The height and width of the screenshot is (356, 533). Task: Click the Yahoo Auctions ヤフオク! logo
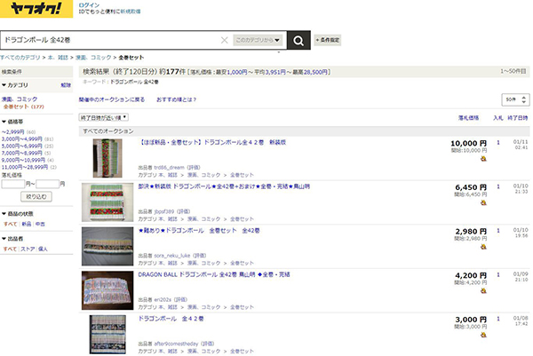[36, 9]
